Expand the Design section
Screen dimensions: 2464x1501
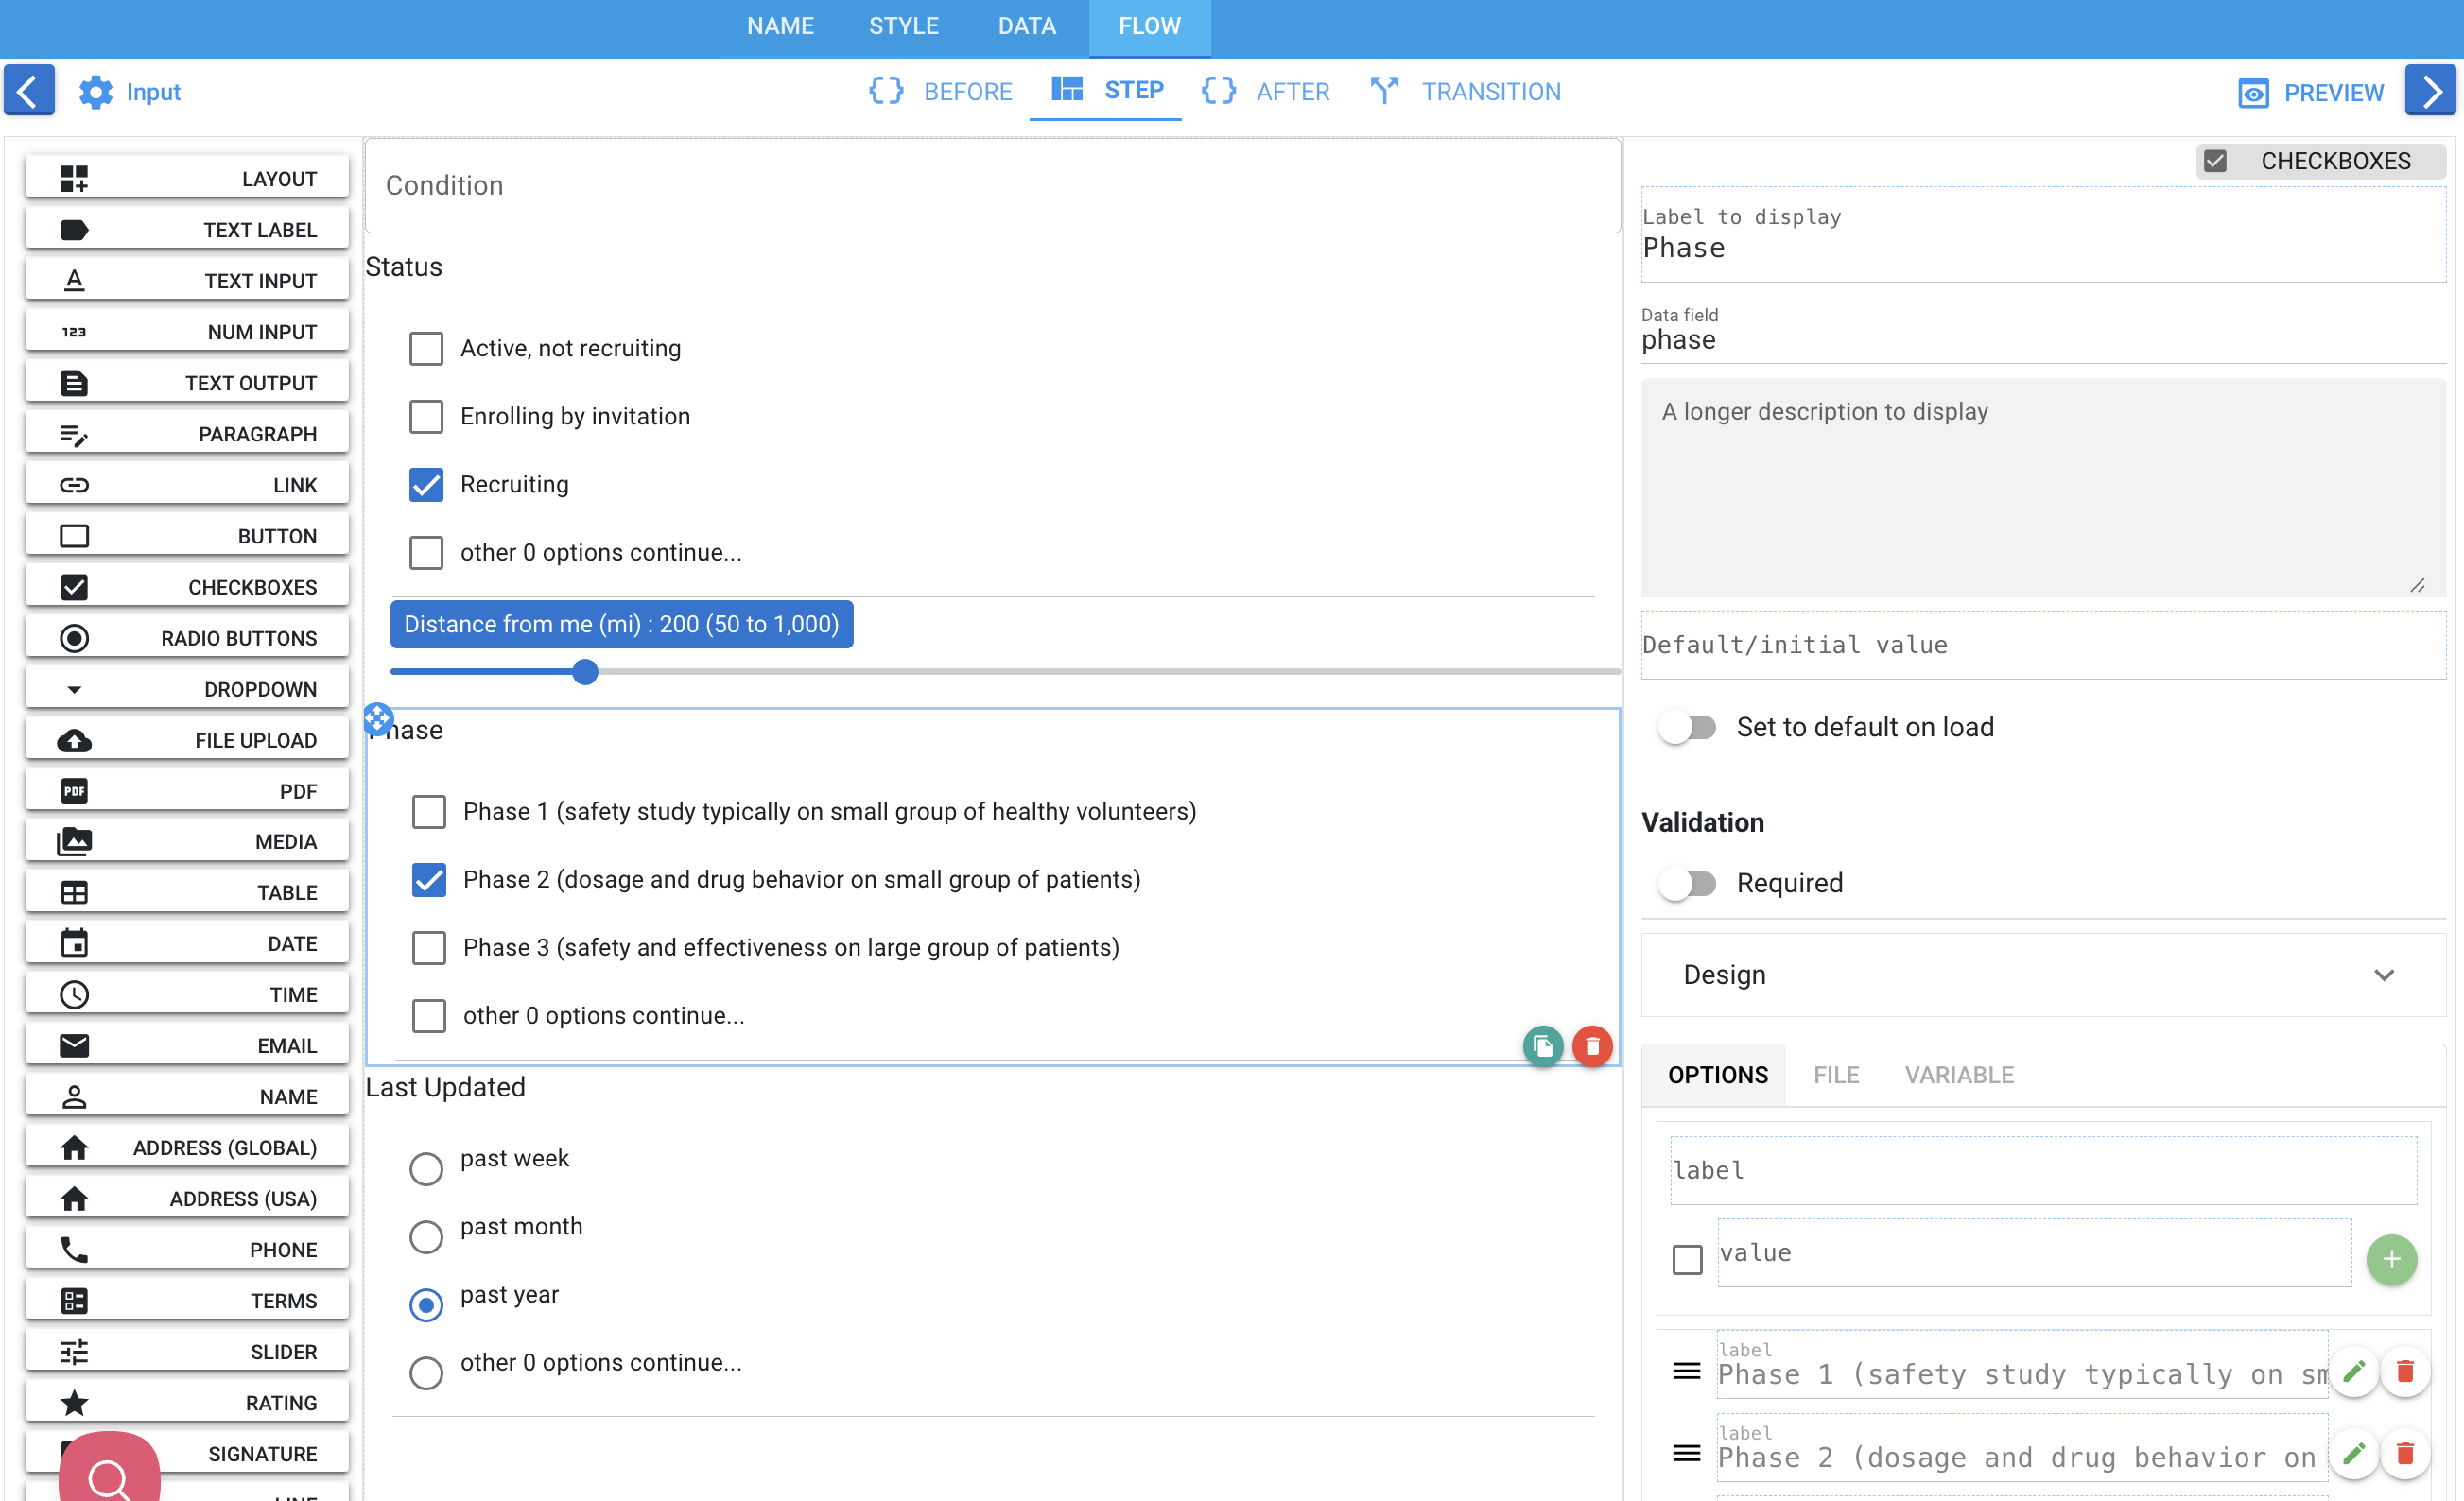point(2043,974)
